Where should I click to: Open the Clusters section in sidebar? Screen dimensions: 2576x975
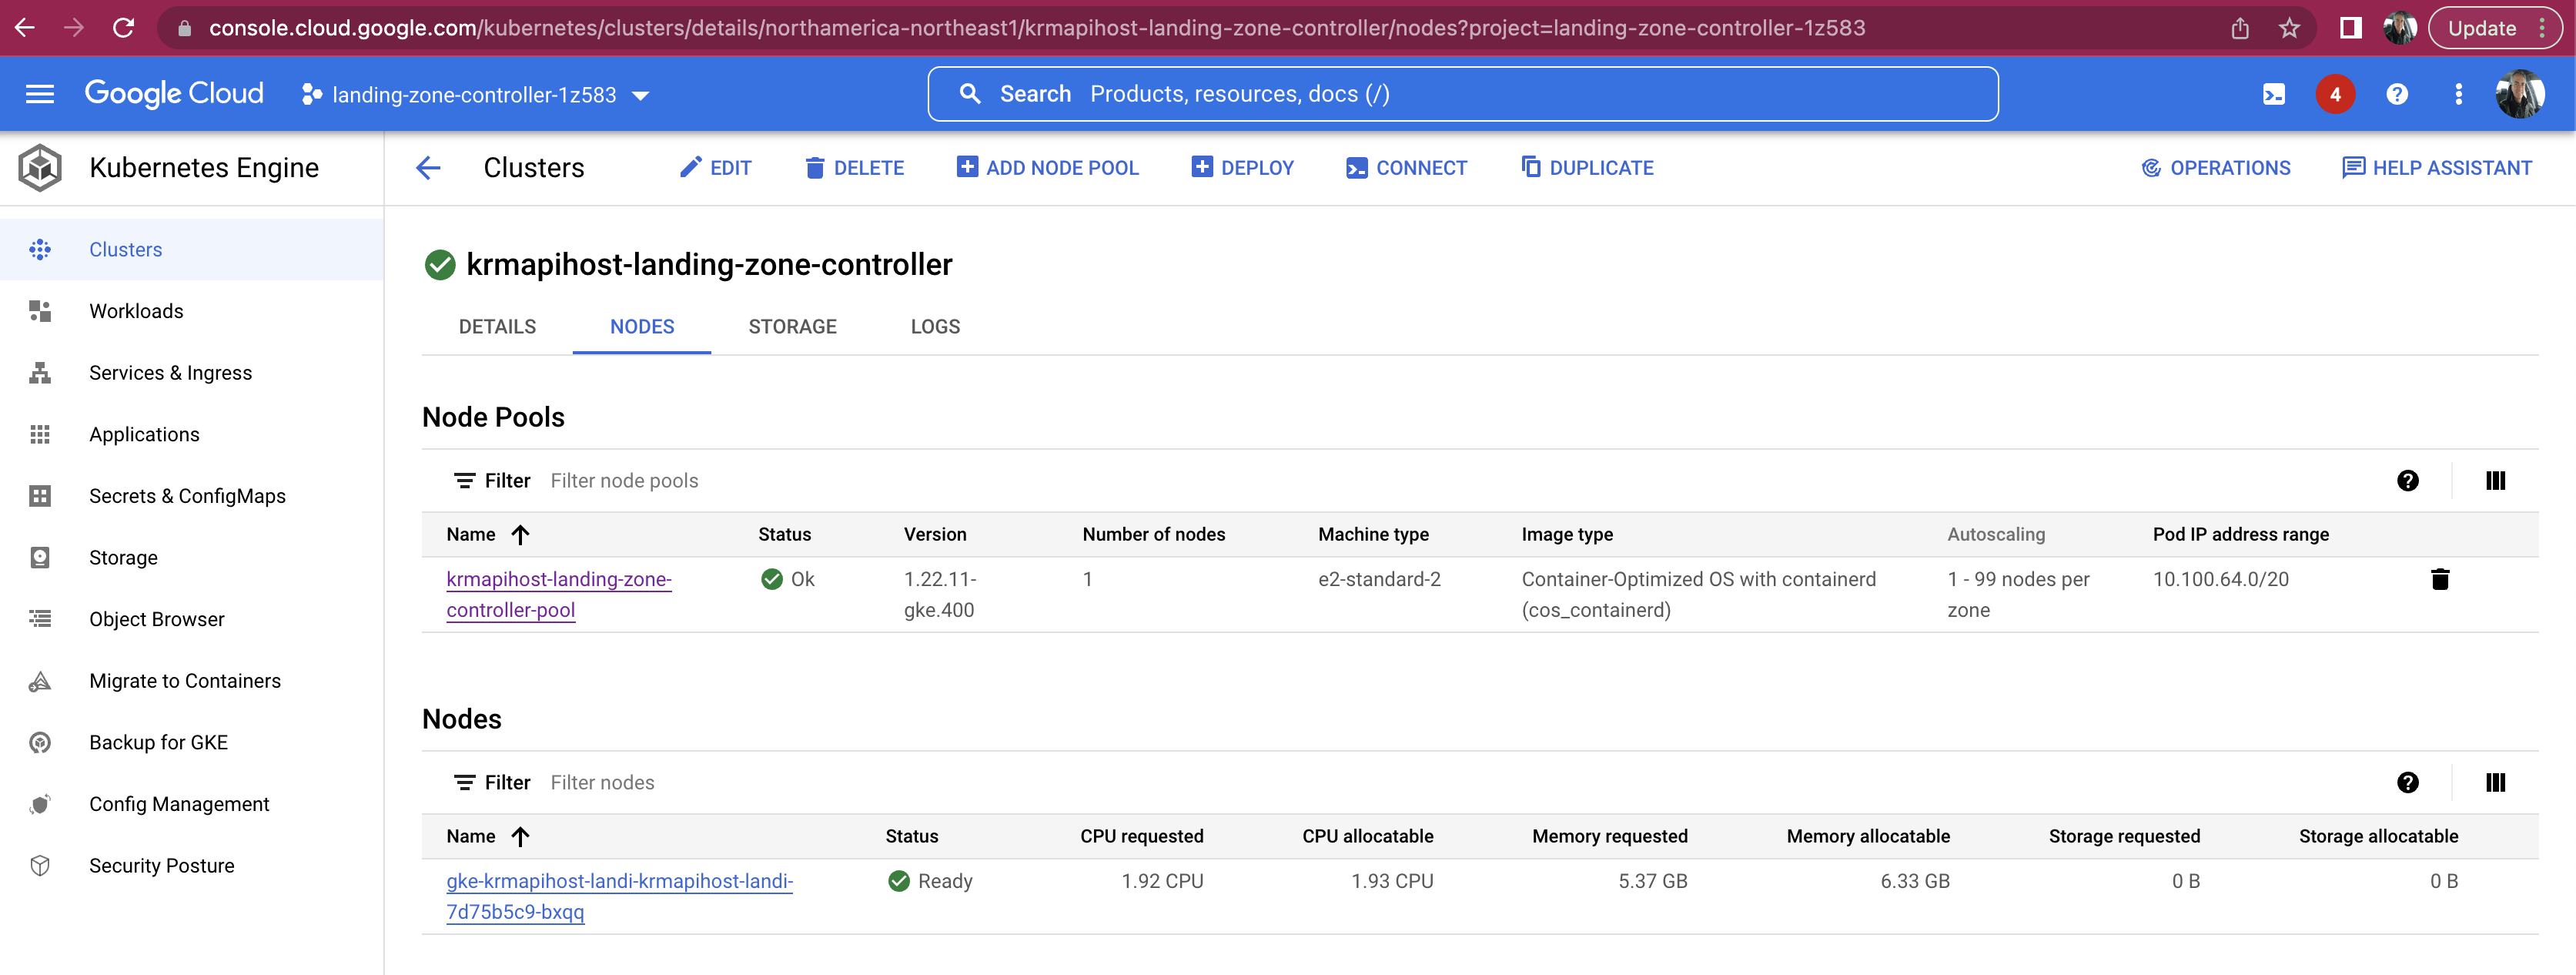click(x=125, y=249)
